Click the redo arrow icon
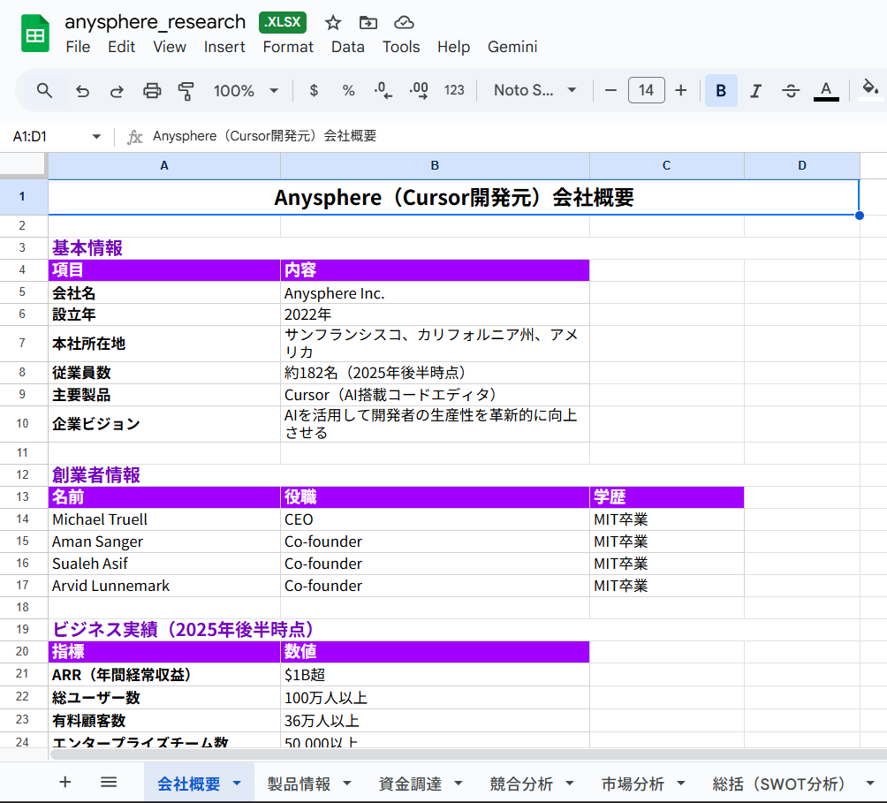 point(117,90)
